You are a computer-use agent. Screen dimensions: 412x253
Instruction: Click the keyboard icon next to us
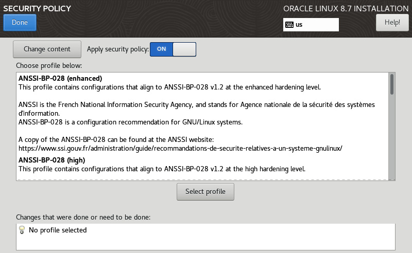tap(289, 25)
